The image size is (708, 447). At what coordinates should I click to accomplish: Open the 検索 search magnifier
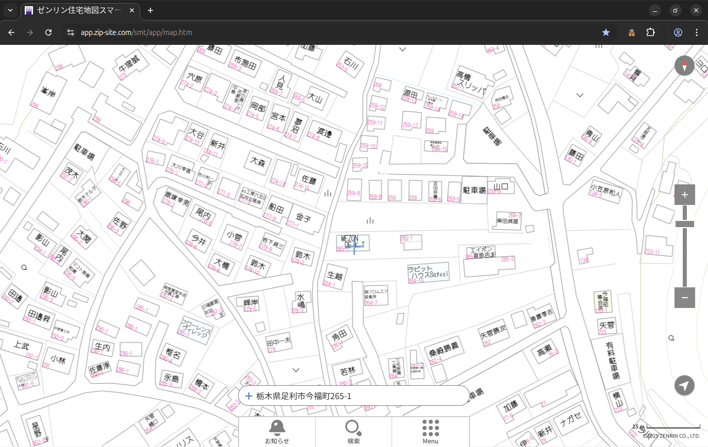[353, 432]
